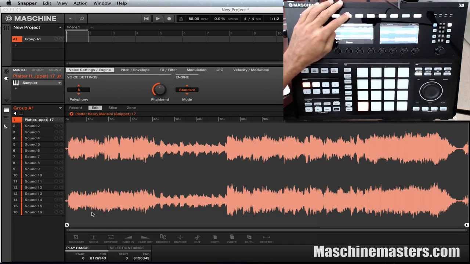Click the arranger view icon beside New Project

click(x=6, y=27)
